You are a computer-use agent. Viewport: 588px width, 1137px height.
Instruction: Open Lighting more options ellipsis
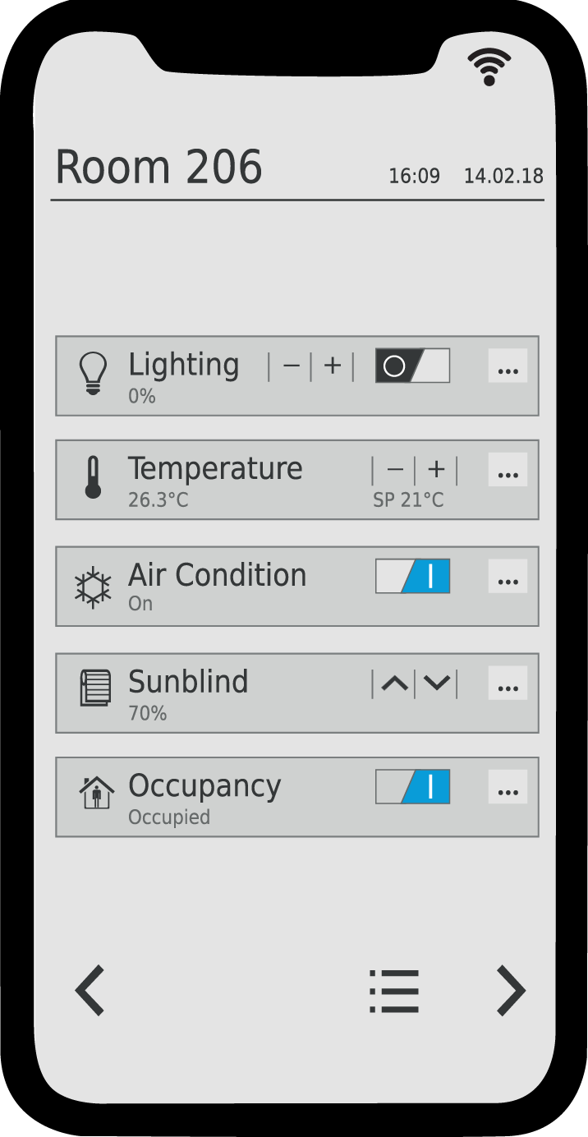click(508, 366)
